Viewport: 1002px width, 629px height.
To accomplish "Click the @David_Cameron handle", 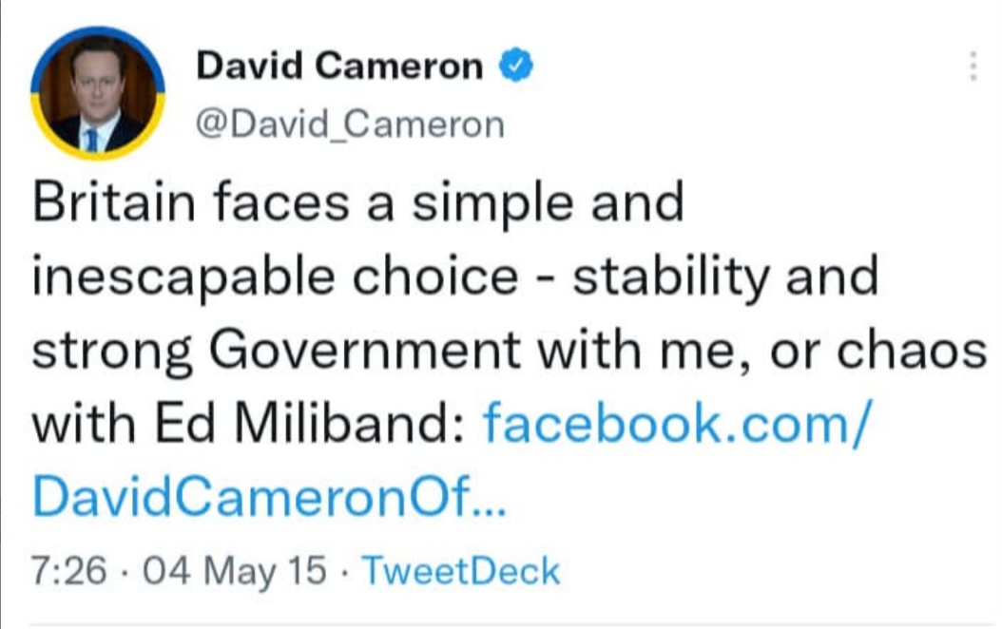I will tap(350, 124).
